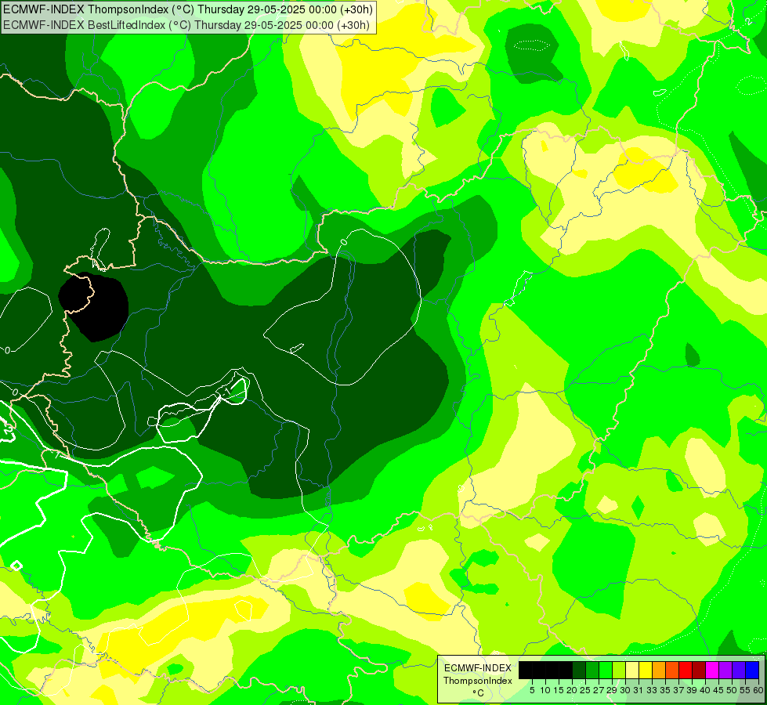The width and height of the screenshot is (767, 705).
Task: Select the magenta 40–45 legend swatch
Action: pyautogui.click(x=712, y=670)
